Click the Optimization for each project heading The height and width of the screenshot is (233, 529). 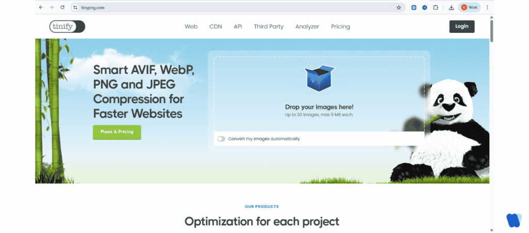[x=262, y=222]
